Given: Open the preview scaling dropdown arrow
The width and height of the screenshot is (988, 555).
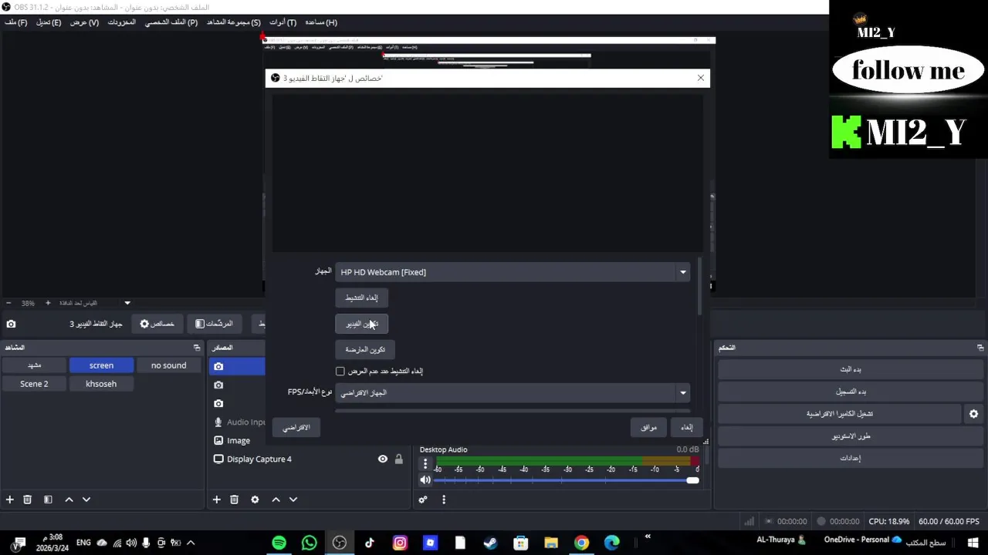Looking at the screenshot, I should click(x=127, y=303).
